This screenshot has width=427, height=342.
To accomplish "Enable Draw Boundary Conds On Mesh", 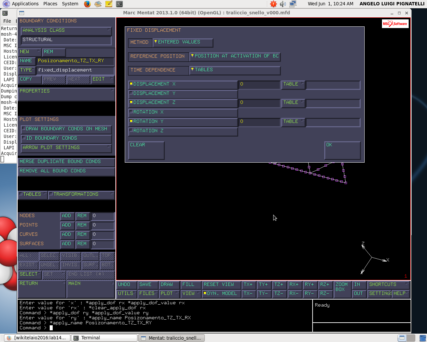I will click(66, 129).
